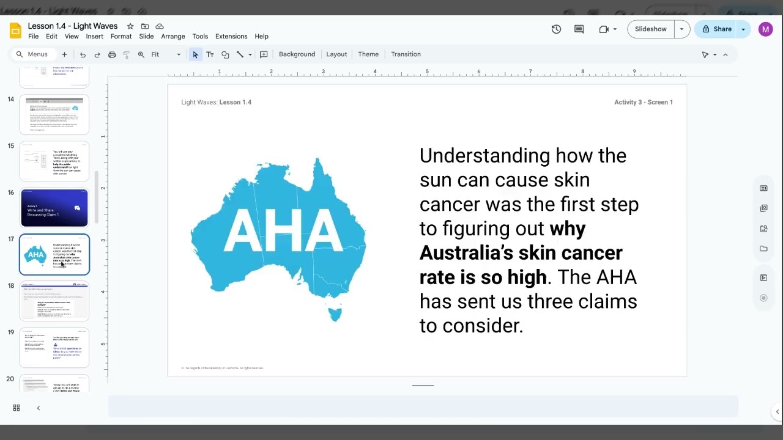Collapse the menus with up chevron
This screenshot has height=440, width=783.
pos(725,54)
